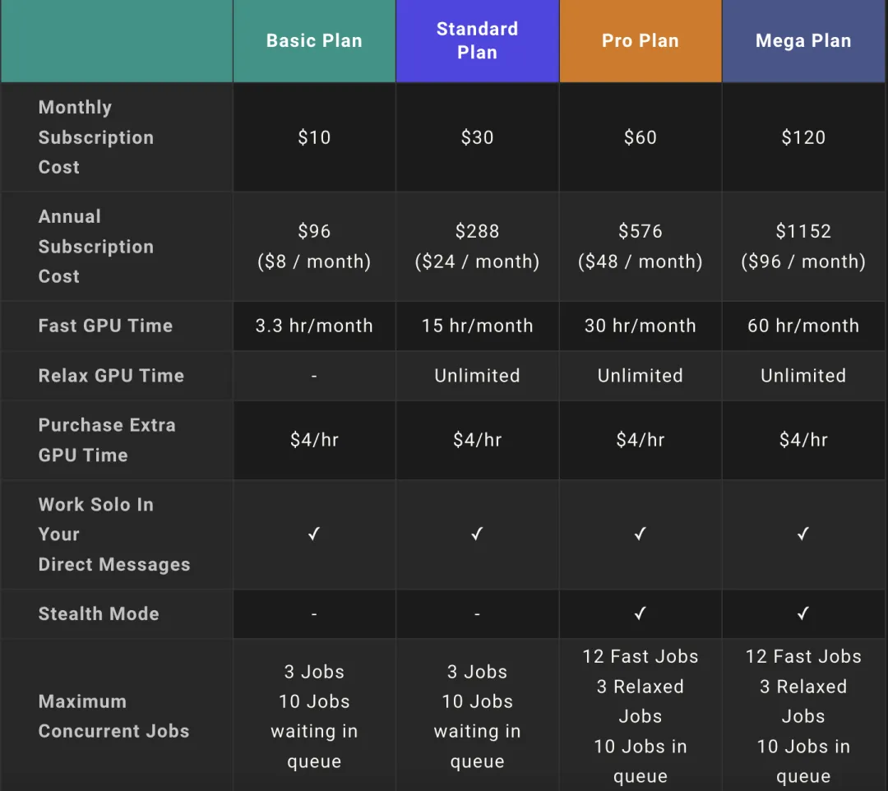Click the Fast GPU Time row label
The width and height of the screenshot is (888, 791).
(x=105, y=326)
